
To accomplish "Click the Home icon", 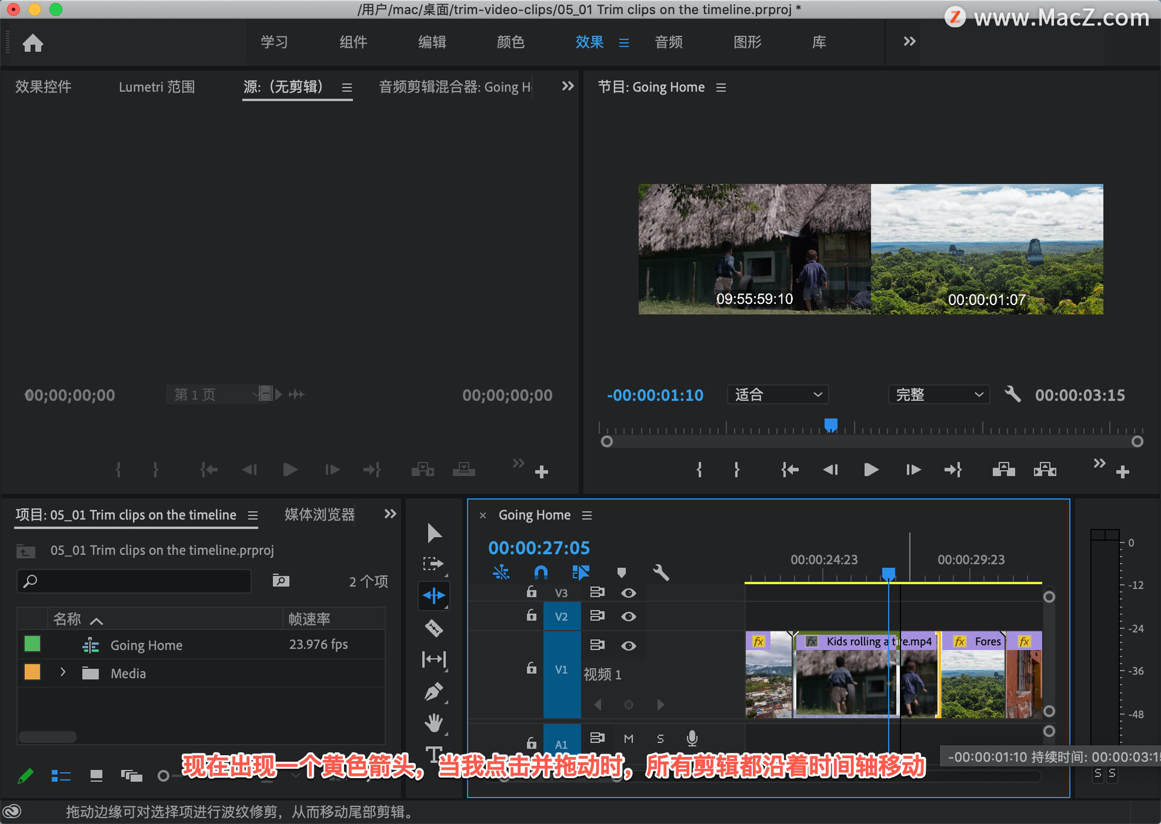I will point(33,43).
